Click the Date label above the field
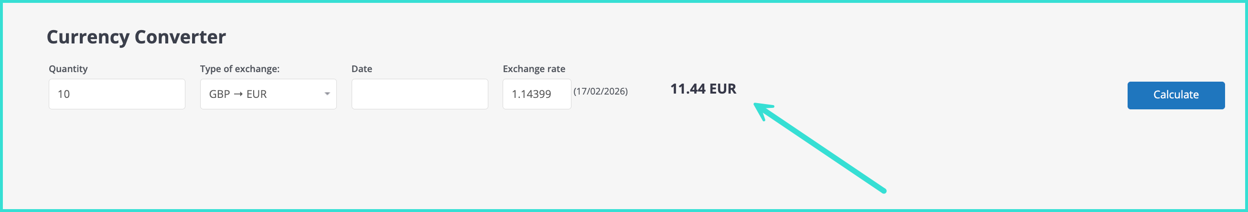 coord(362,69)
